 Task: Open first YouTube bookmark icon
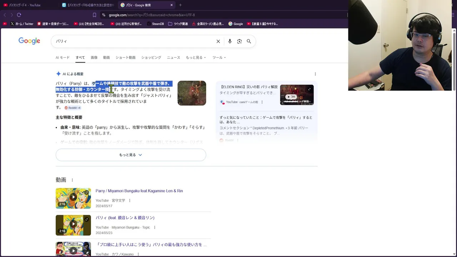(x=5, y=24)
